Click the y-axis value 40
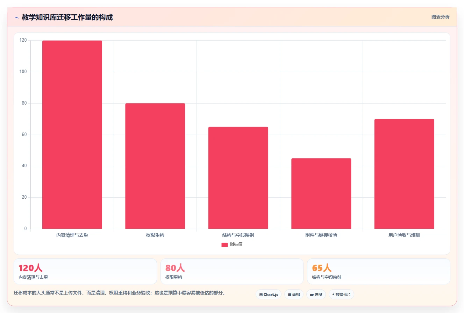Image resolution: width=464 pixels, height=313 pixels. 24,166
